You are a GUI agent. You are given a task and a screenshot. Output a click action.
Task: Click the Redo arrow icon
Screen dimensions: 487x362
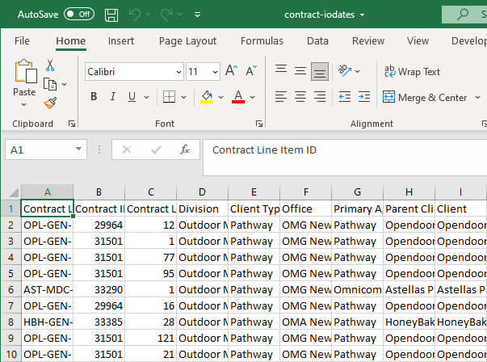click(x=166, y=15)
